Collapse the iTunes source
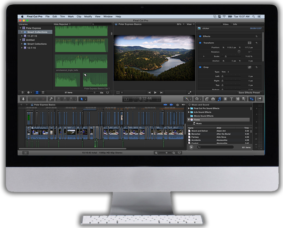Image resolution: width=283 pixels, height=228 pixels. [189, 120]
